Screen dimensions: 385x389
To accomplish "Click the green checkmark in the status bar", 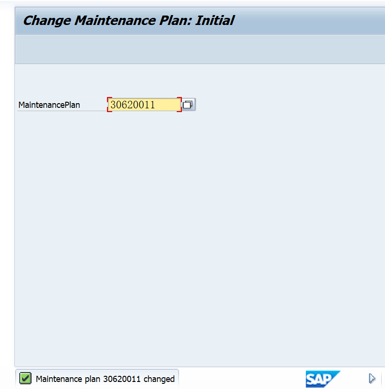I will tap(25, 378).
